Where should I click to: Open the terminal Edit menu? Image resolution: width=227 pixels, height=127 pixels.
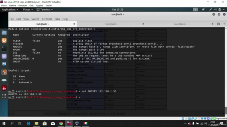(x=18, y=19)
